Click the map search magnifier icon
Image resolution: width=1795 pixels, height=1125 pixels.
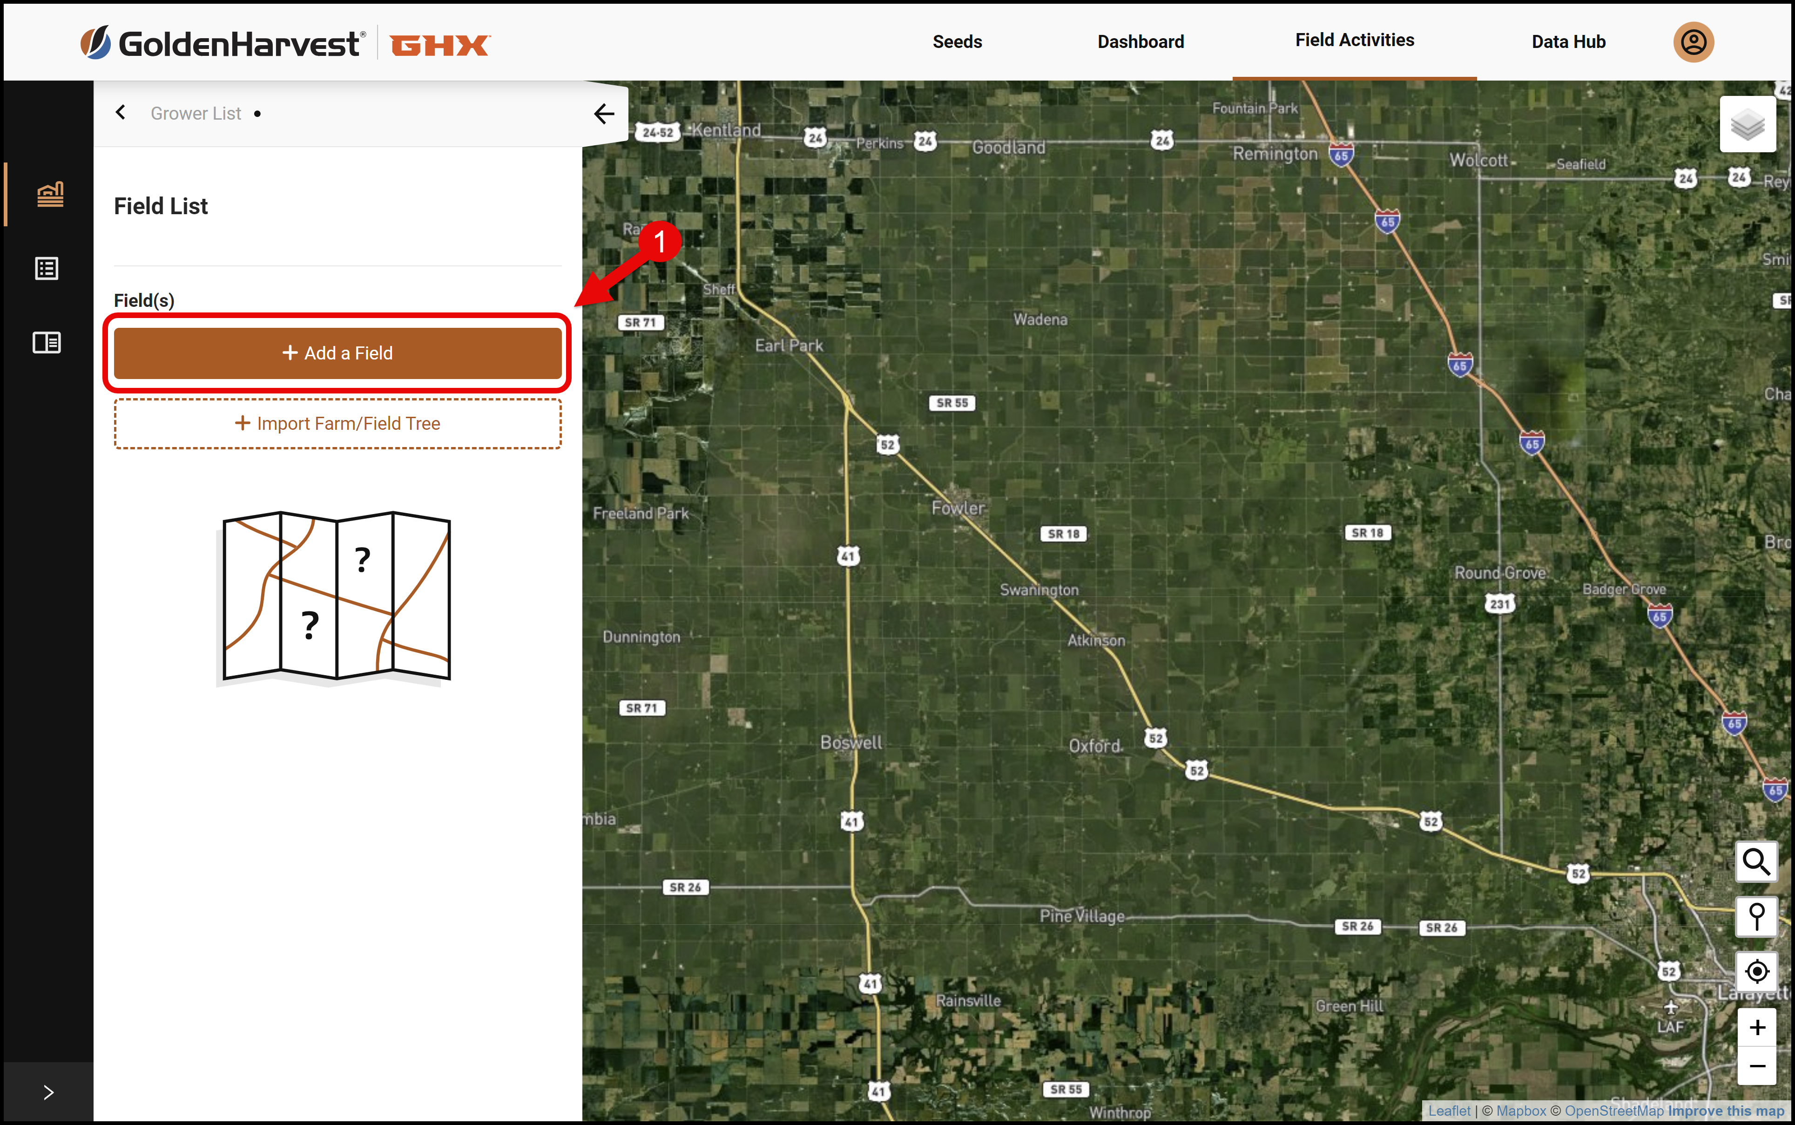coord(1756,861)
